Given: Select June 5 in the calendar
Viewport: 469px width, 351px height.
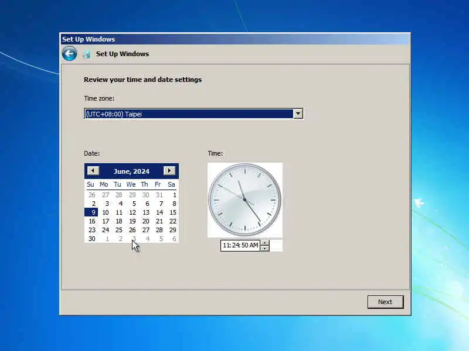Looking at the screenshot, I should click(x=134, y=204).
